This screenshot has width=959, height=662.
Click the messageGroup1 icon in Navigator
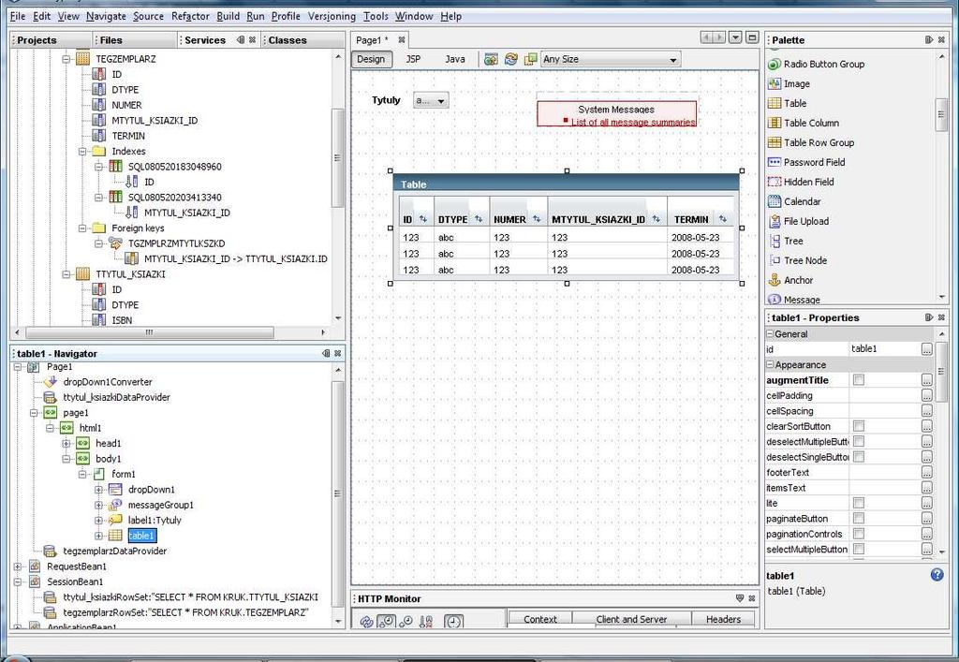tap(115, 505)
